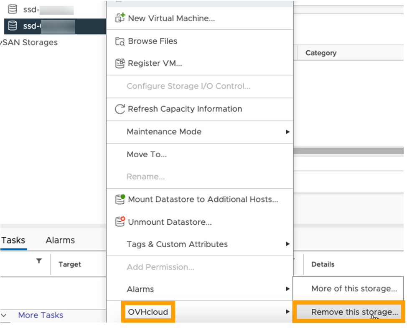Choose More of this storage… in submenu
407x328 pixels.
[348, 289]
